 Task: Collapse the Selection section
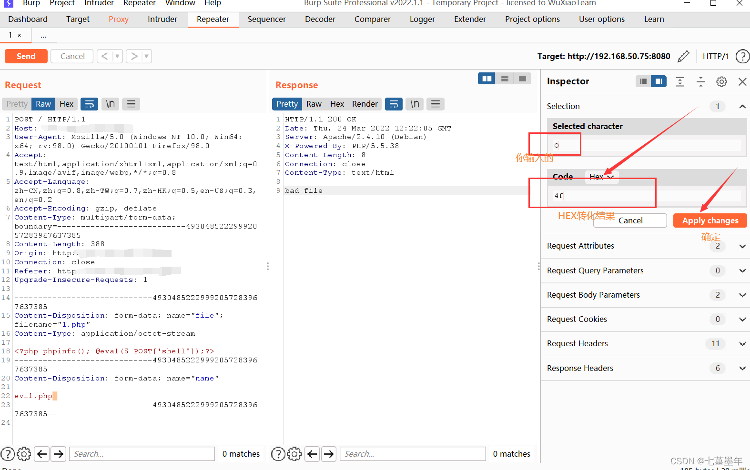coord(742,106)
